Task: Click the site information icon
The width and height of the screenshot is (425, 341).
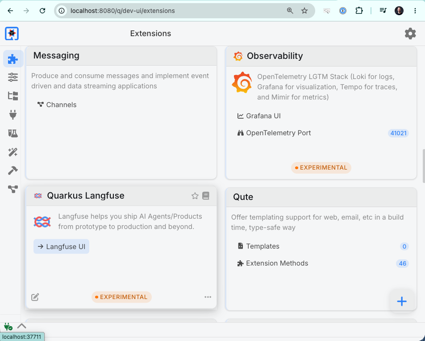Action: (x=62, y=11)
